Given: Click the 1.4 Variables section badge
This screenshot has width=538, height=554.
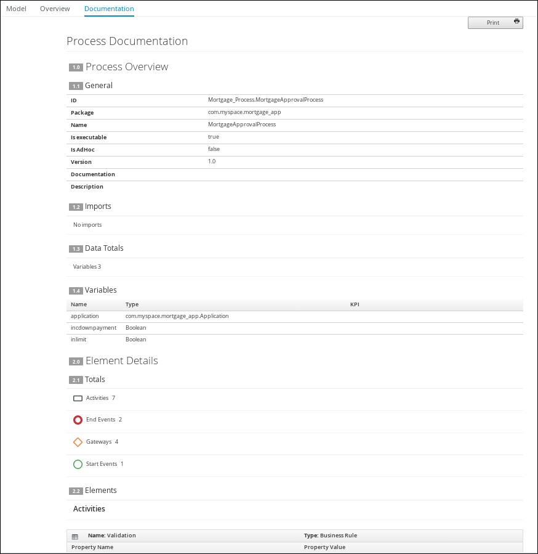Looking at the screenshot, I should click(x=76, y=290).
